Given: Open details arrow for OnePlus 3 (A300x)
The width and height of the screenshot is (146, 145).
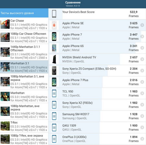Looking at the screenshot, I should [x=142, y=139].
